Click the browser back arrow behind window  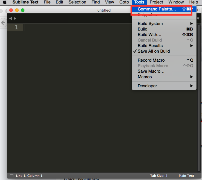coord(3,23)
